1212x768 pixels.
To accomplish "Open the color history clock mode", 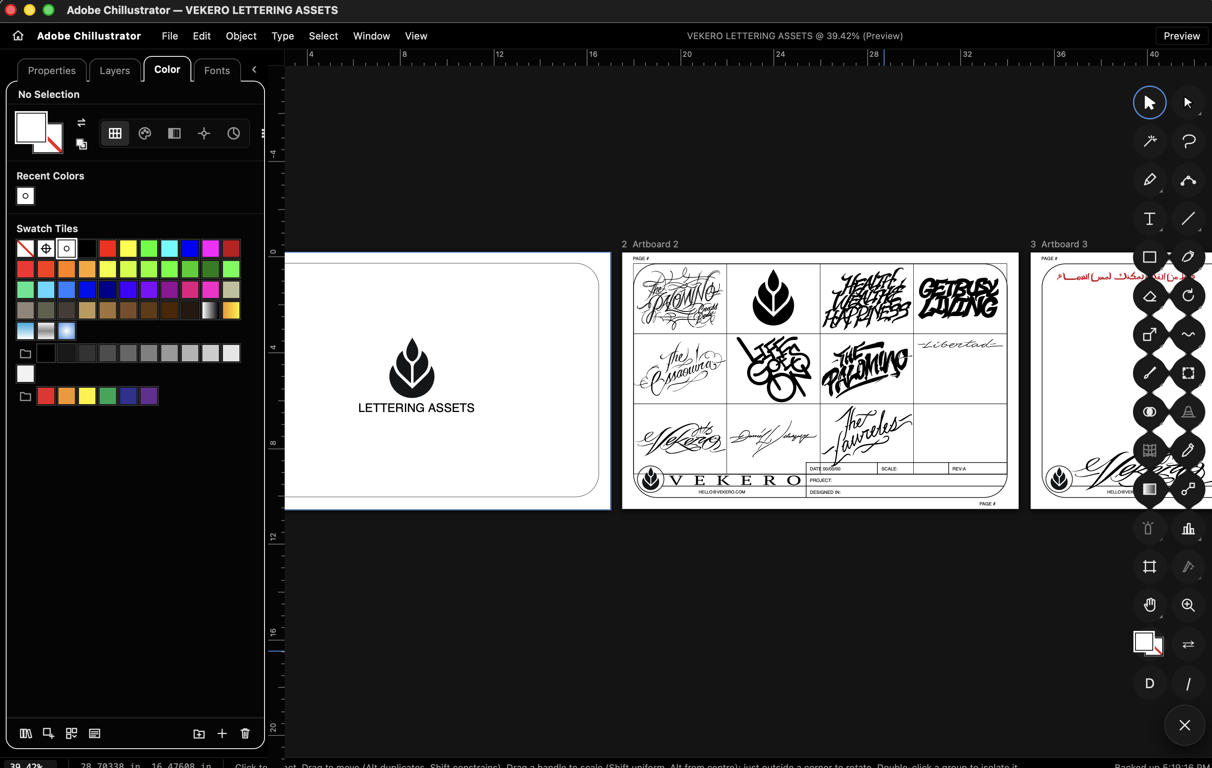I will (234, 133).
